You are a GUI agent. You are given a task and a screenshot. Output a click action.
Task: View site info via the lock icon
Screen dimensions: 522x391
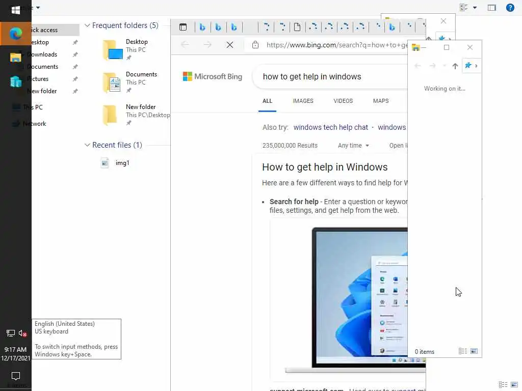(255, 45)
